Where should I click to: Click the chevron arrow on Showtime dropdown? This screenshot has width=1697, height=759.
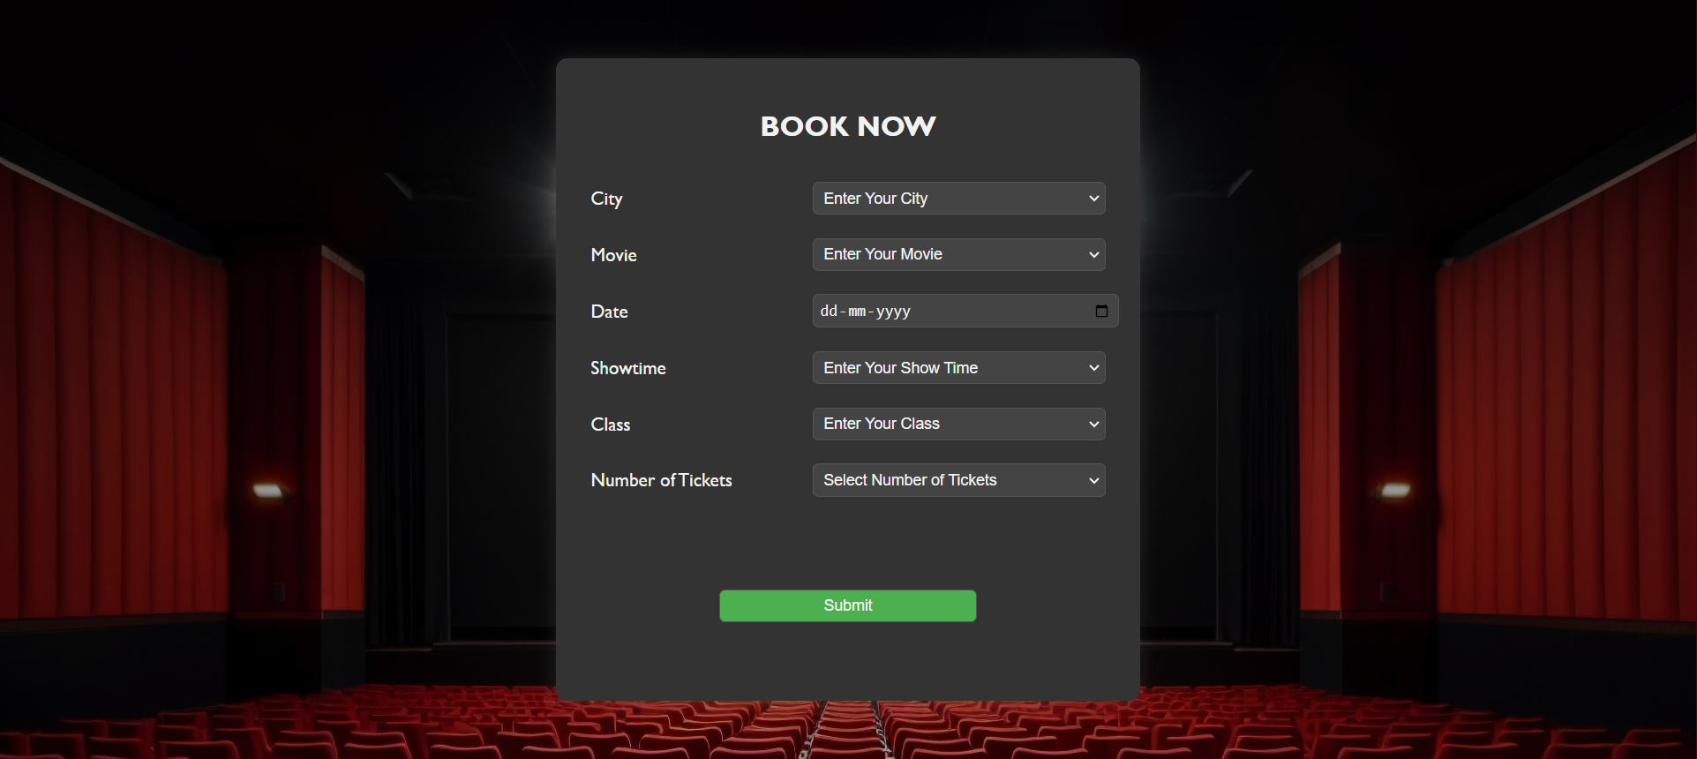click(x=1094, y=368)
